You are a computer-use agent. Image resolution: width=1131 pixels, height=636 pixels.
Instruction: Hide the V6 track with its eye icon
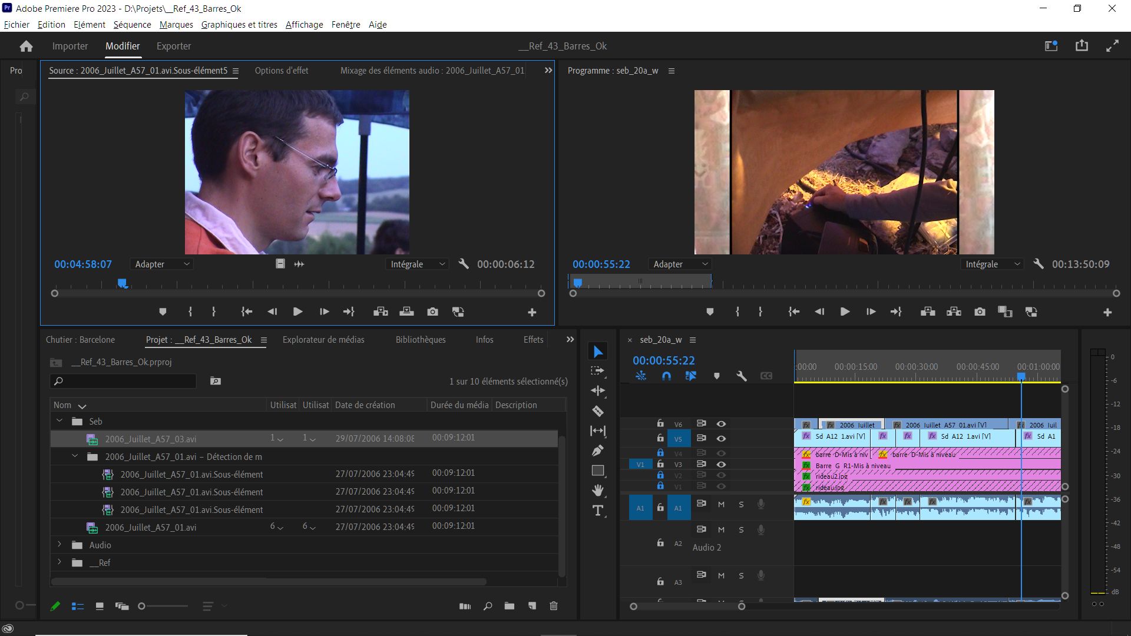click(x=721, y=424)
